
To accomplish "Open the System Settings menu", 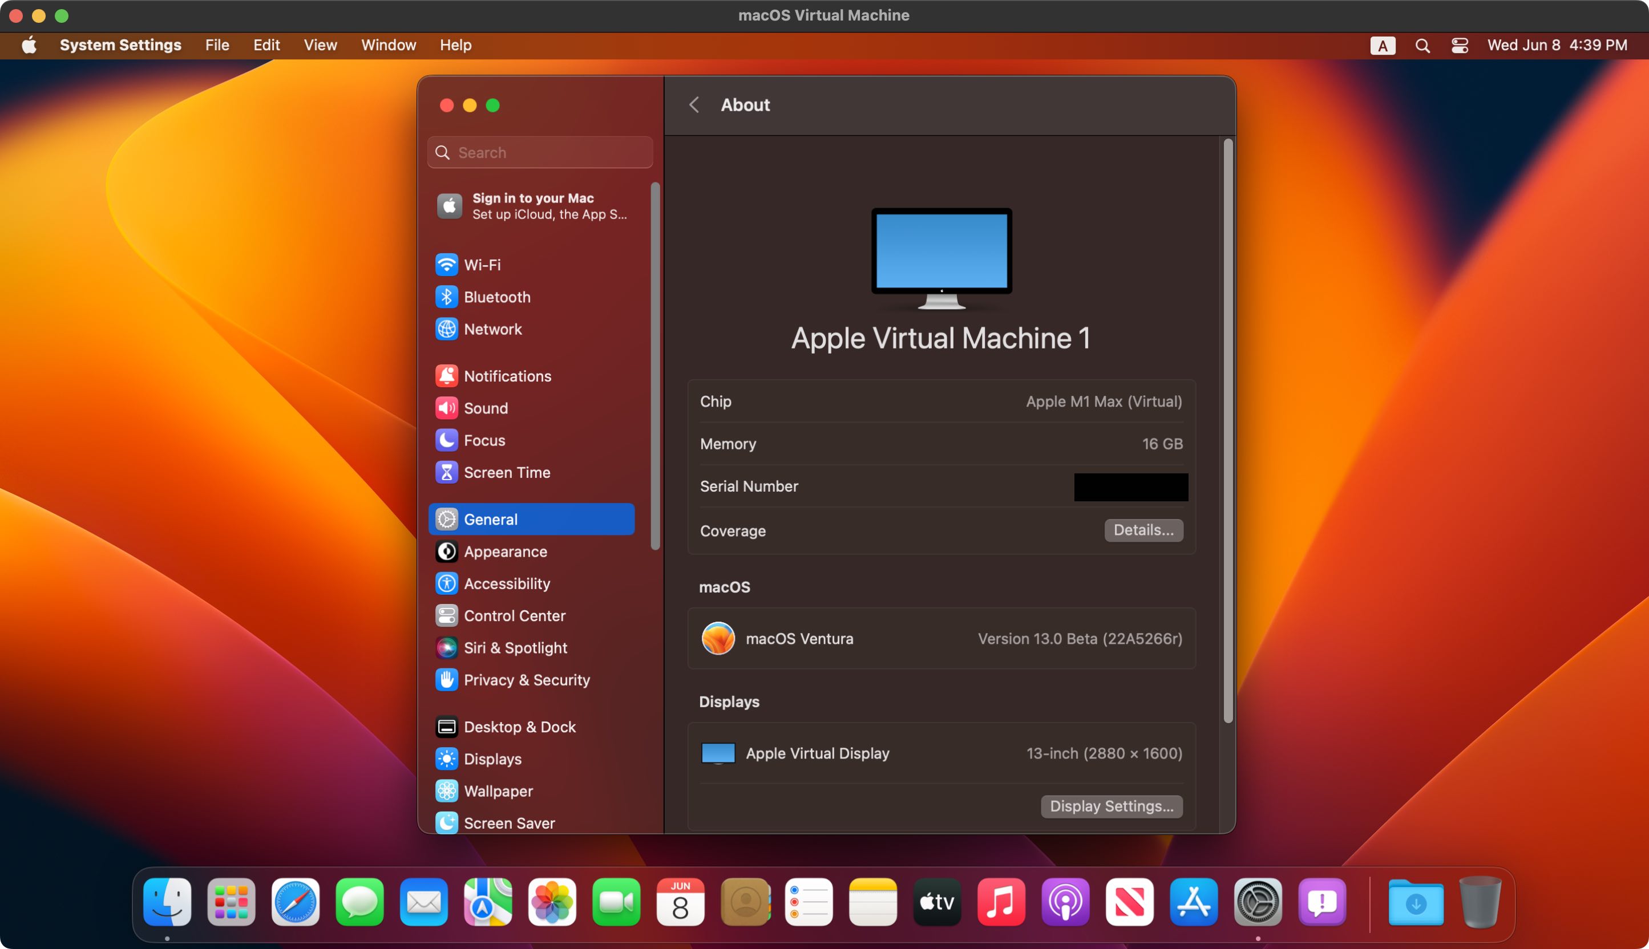I will point(120,45).
